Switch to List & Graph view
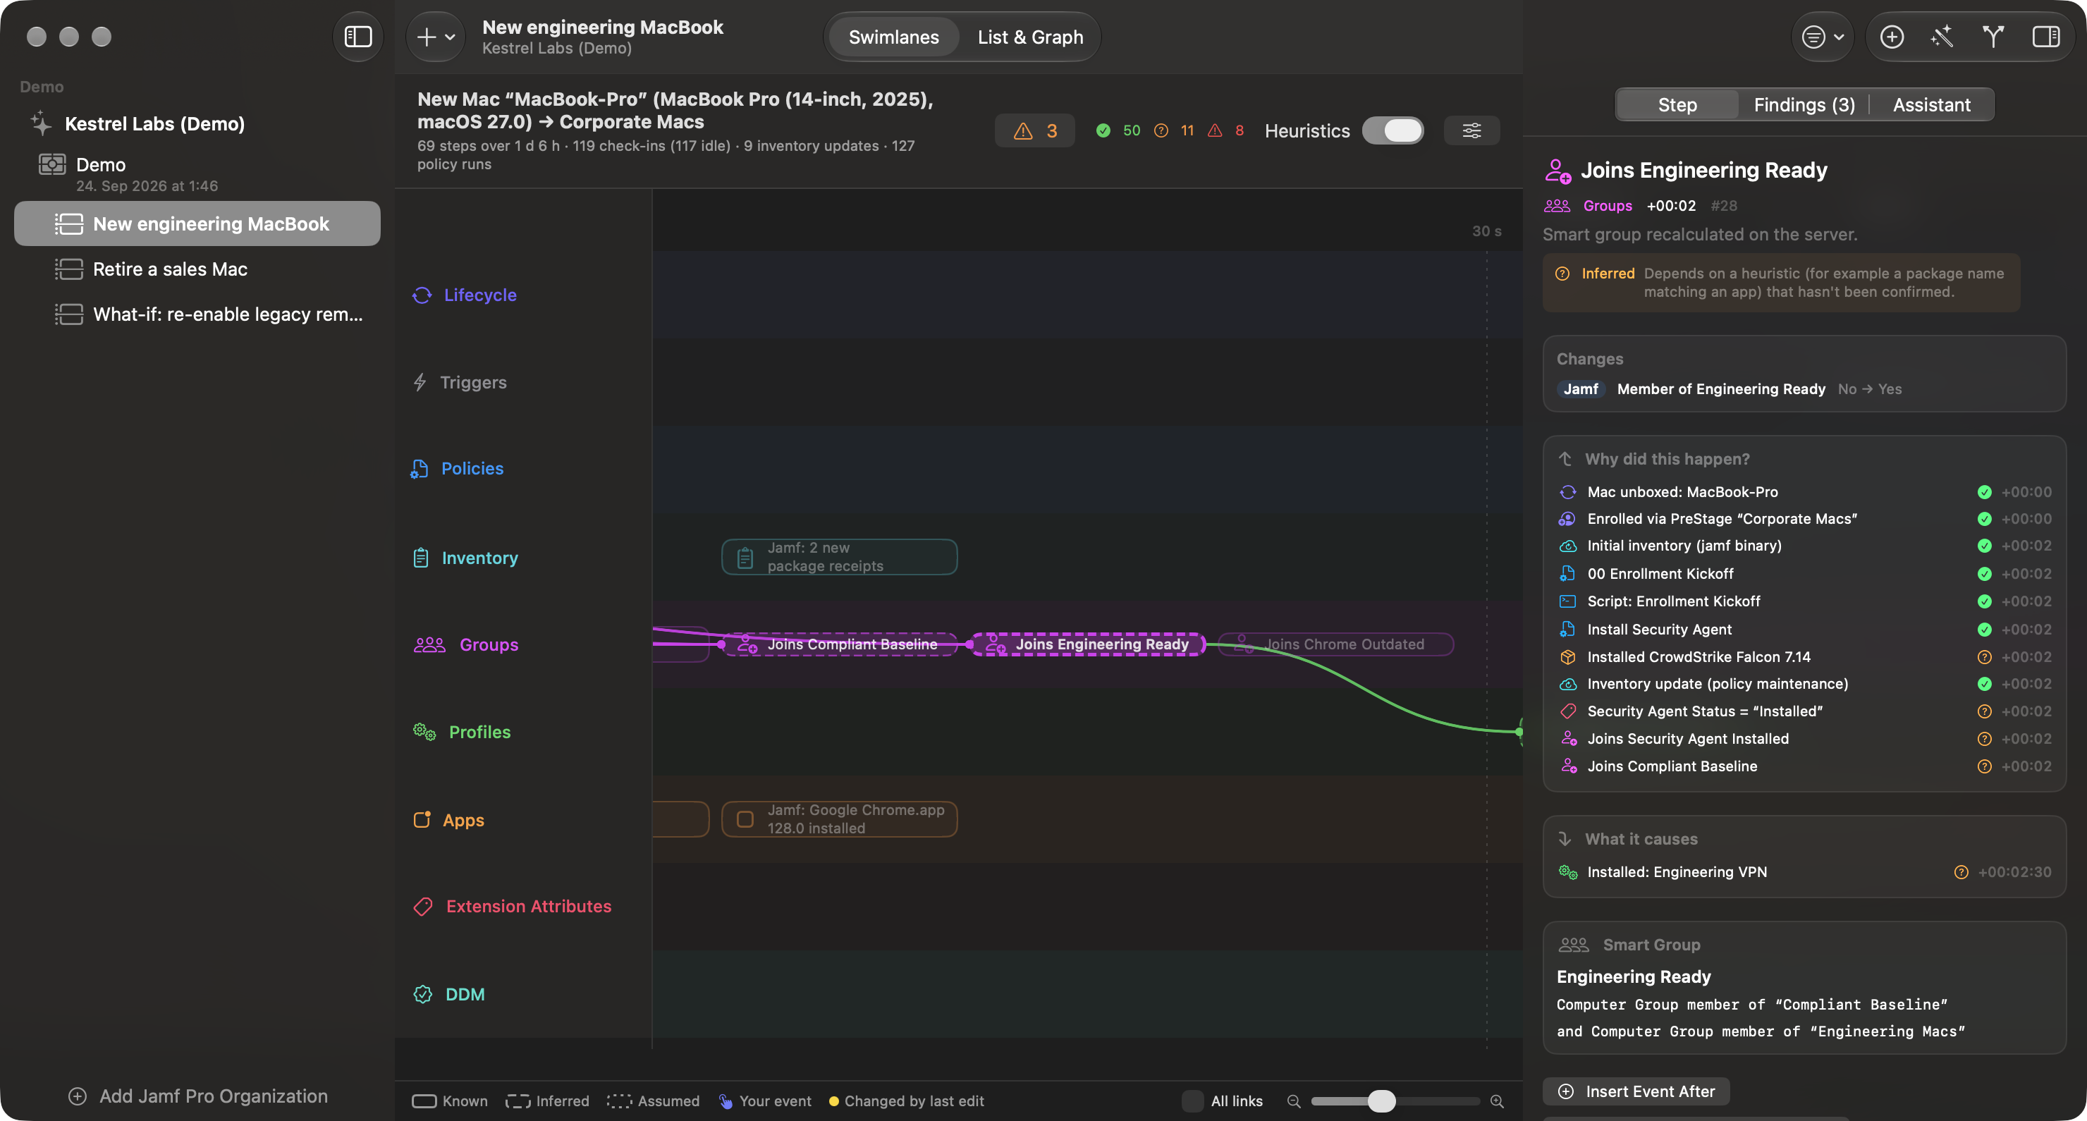The width and height of the screenshot is (2087, 1121). pyautogui.click(x=1029, y=37)
